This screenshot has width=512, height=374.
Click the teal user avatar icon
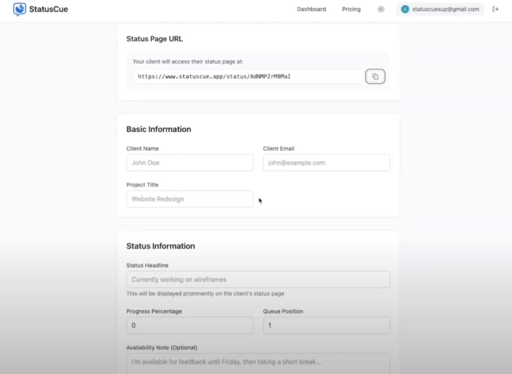[x=405, y=9]
